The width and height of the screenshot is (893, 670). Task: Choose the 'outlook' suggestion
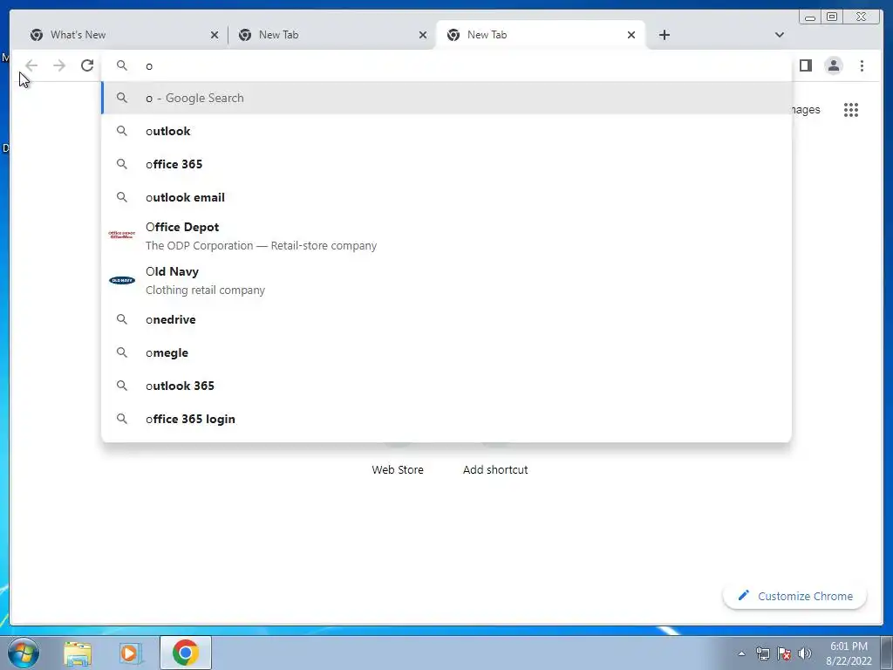[446, 131]
